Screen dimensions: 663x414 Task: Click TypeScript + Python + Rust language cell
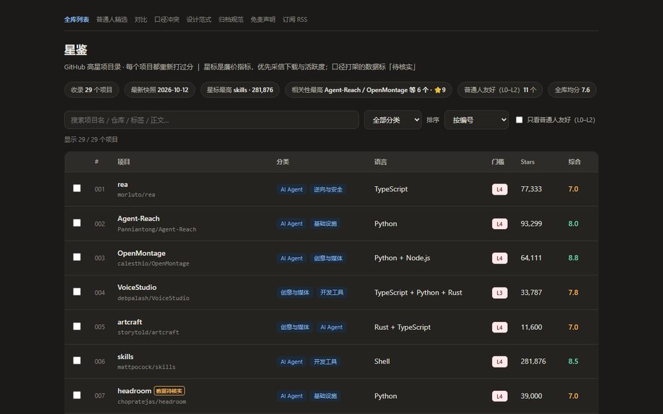[418, 292]
